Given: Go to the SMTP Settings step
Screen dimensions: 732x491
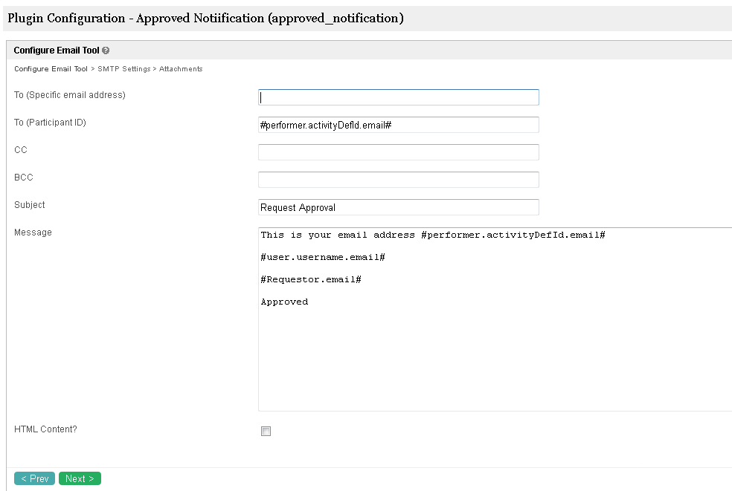Looking at the screenshot, I should (x=124, y=69).
